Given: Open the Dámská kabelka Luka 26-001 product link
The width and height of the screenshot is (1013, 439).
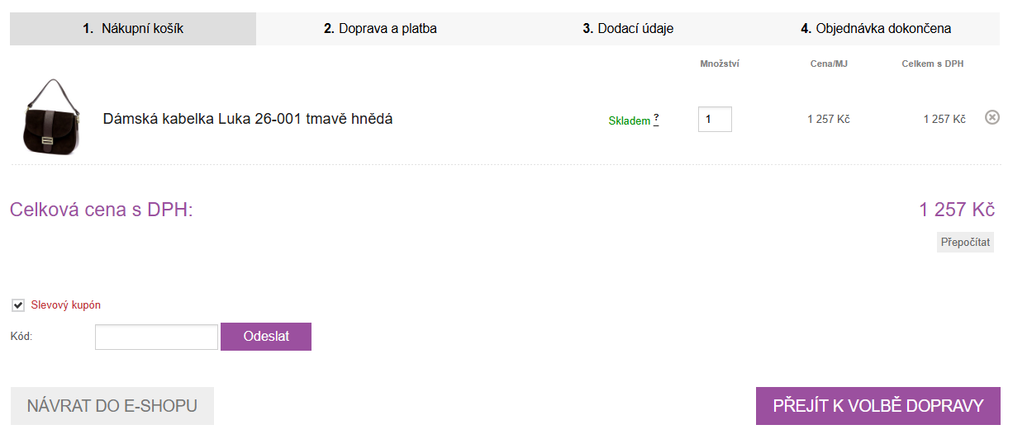Looking at the screenshot, I should (x=247, y=119).
